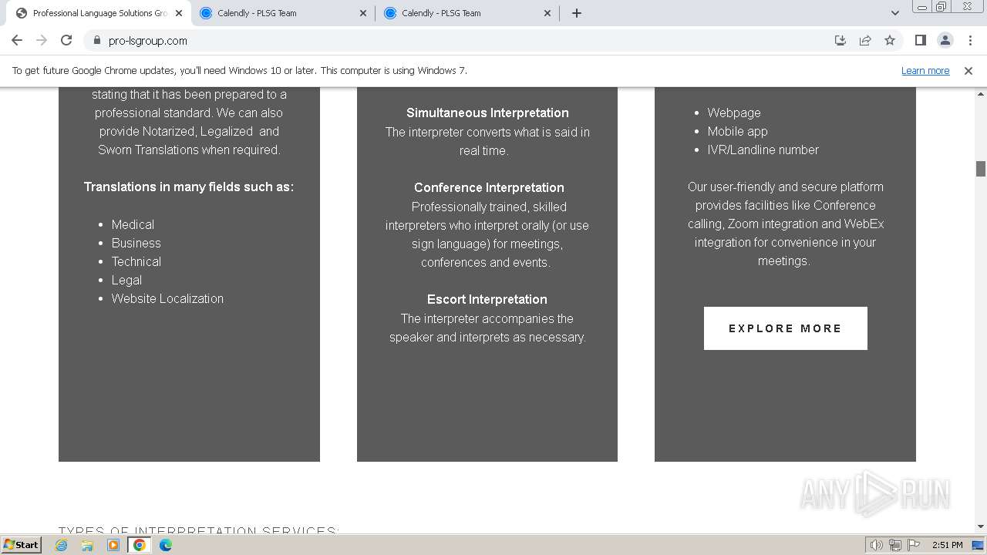
Task: Open Chrome's three-dot menu
Action: tap(969, 40)
